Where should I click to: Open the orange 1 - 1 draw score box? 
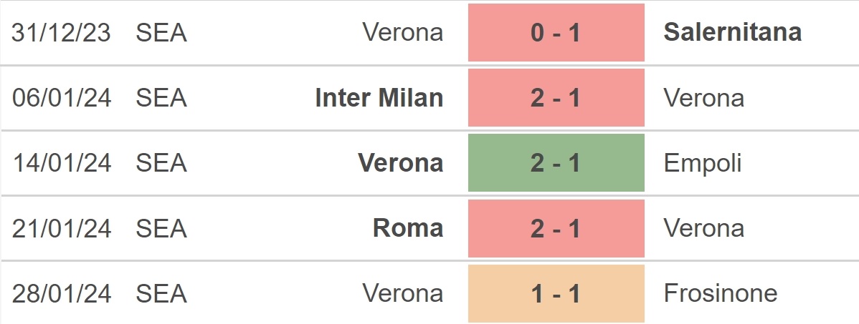(x=556, y=293)
